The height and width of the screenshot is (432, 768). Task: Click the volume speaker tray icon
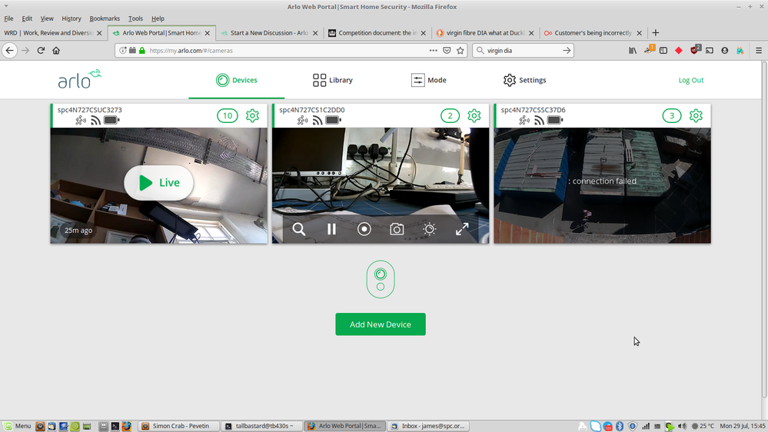(682, 426)
